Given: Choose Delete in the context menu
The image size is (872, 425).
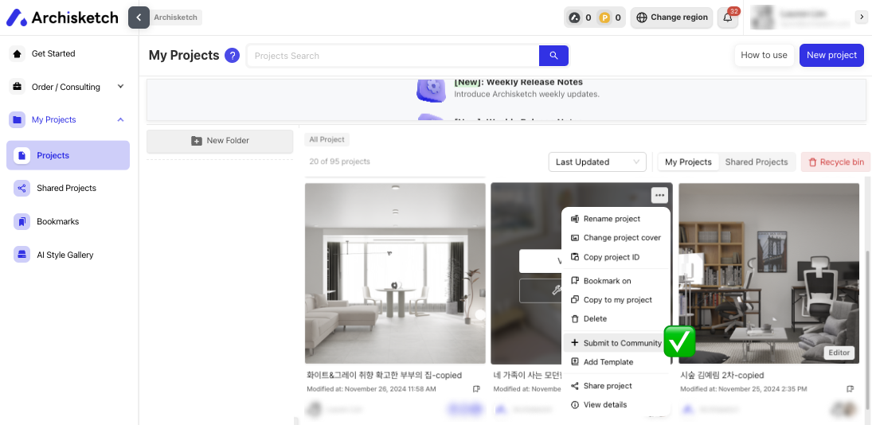Looking at the screenshot, I should (616, 319).
